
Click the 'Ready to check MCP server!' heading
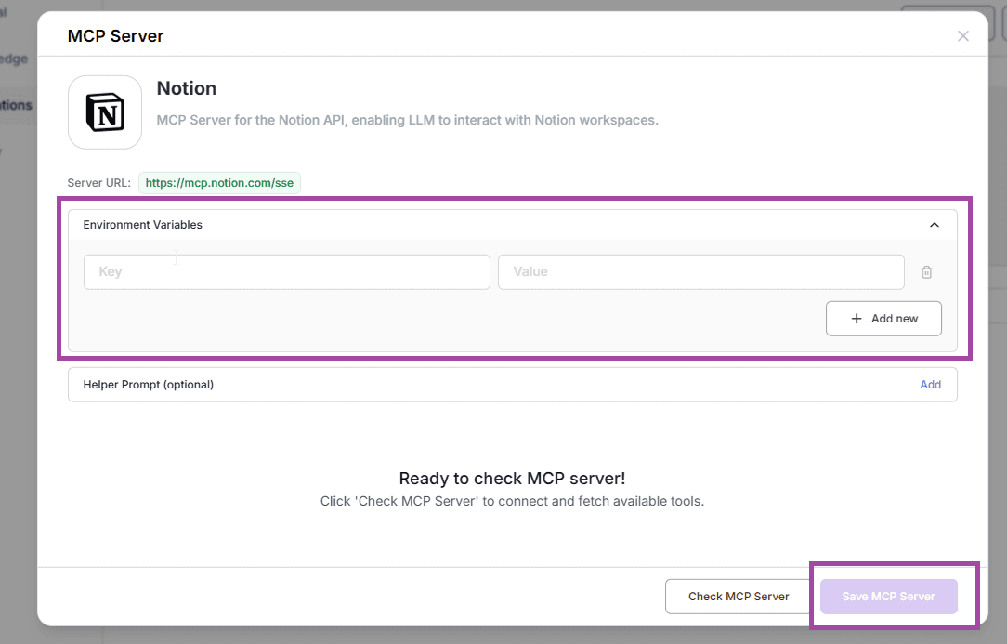[512, 479]
